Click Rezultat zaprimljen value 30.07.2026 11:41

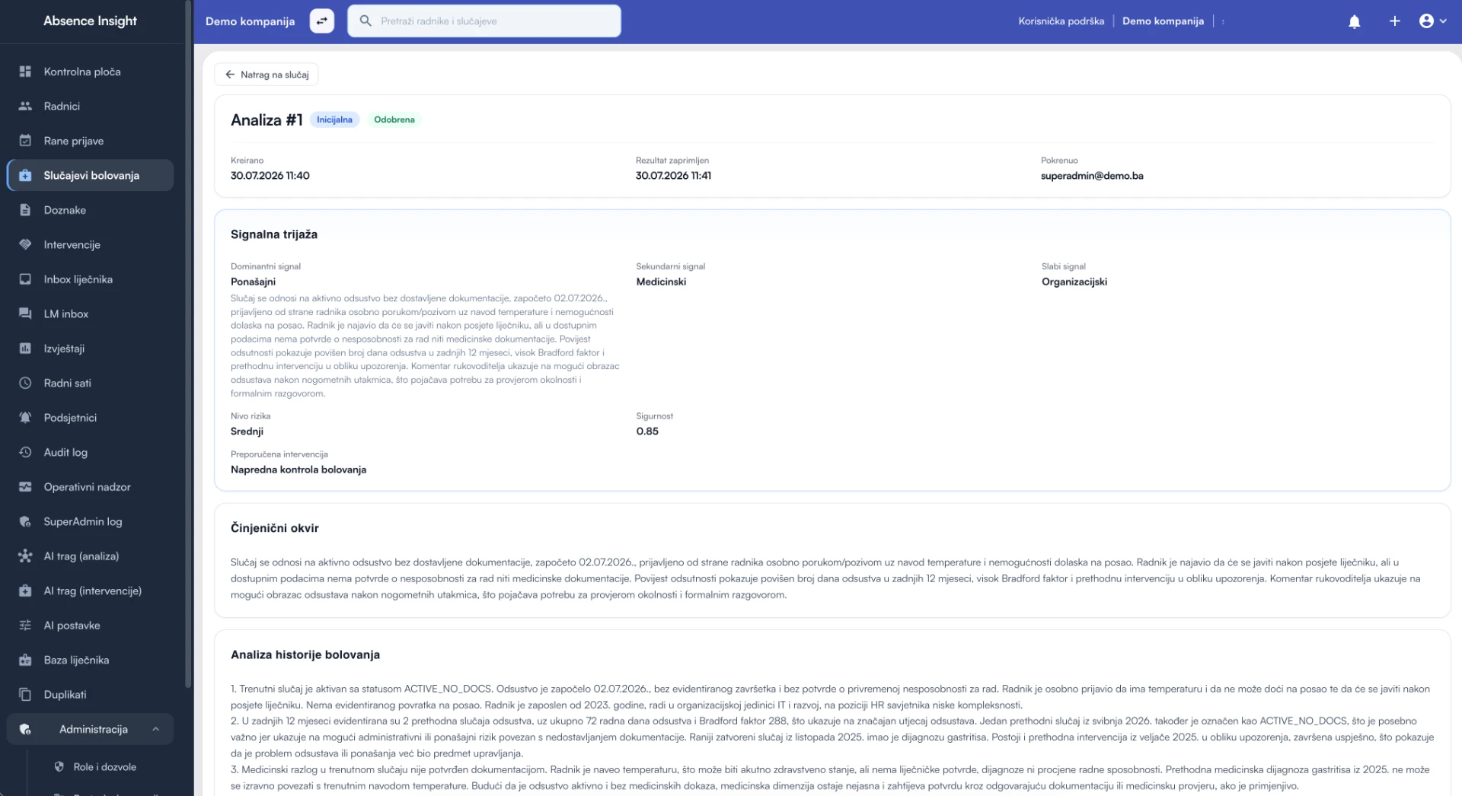[x=673, y=176]
